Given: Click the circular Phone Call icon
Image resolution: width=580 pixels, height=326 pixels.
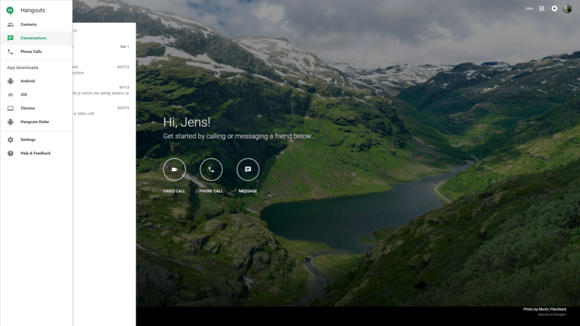Looking at the screenshot, I should [x=211, y=169].
